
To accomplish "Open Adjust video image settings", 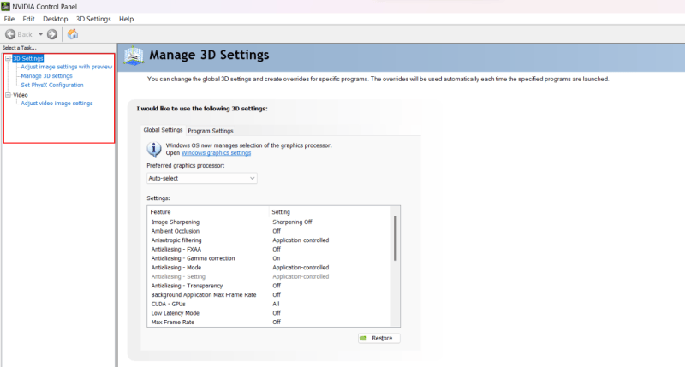I will (57, 104).
